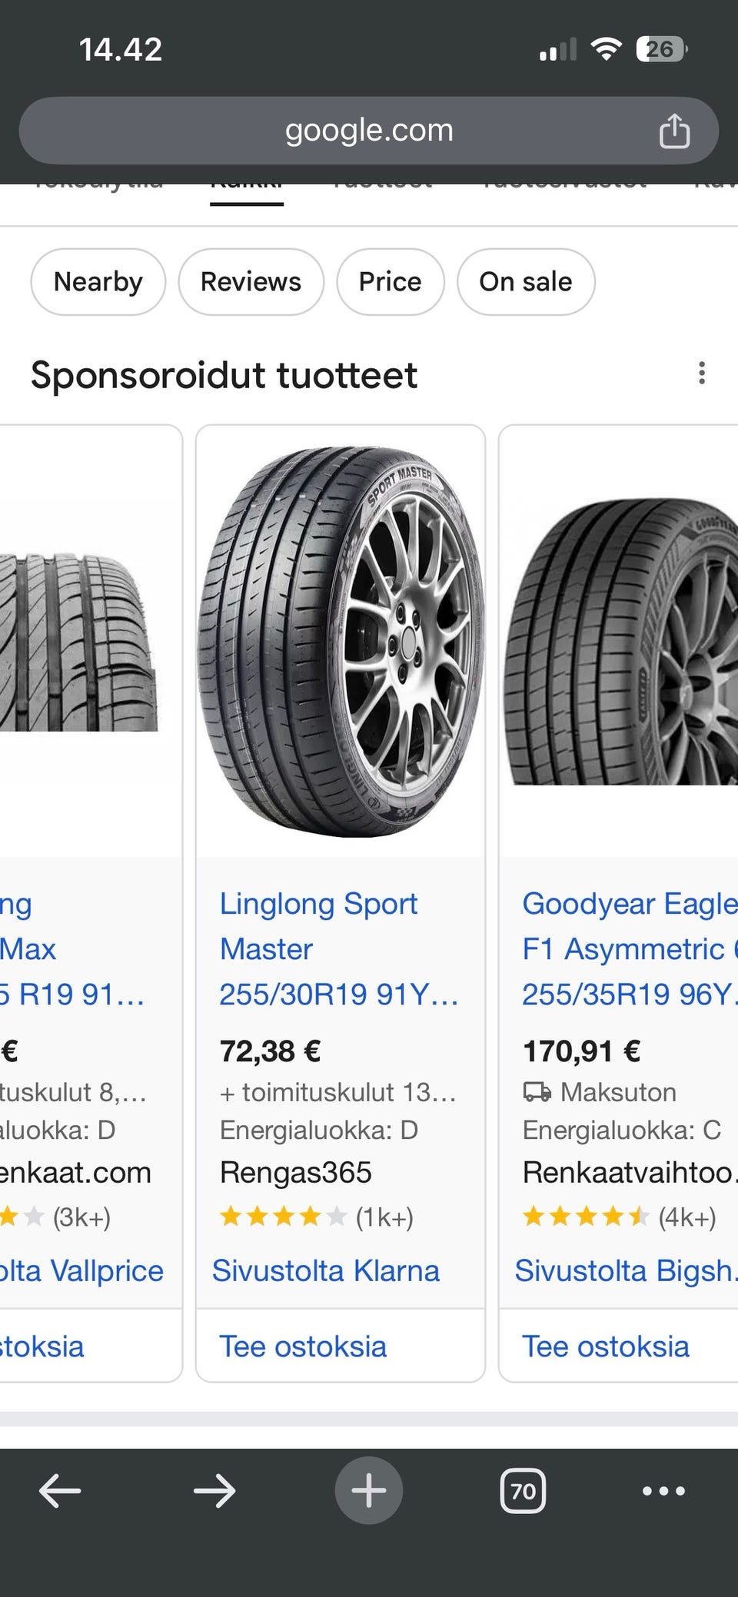The height and width of the screenshot is (1597, 738).
Task: Go back with the left arrow
Action: point(60,1492)
